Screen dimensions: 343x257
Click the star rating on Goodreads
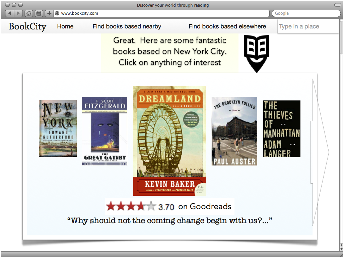point(131,206)
